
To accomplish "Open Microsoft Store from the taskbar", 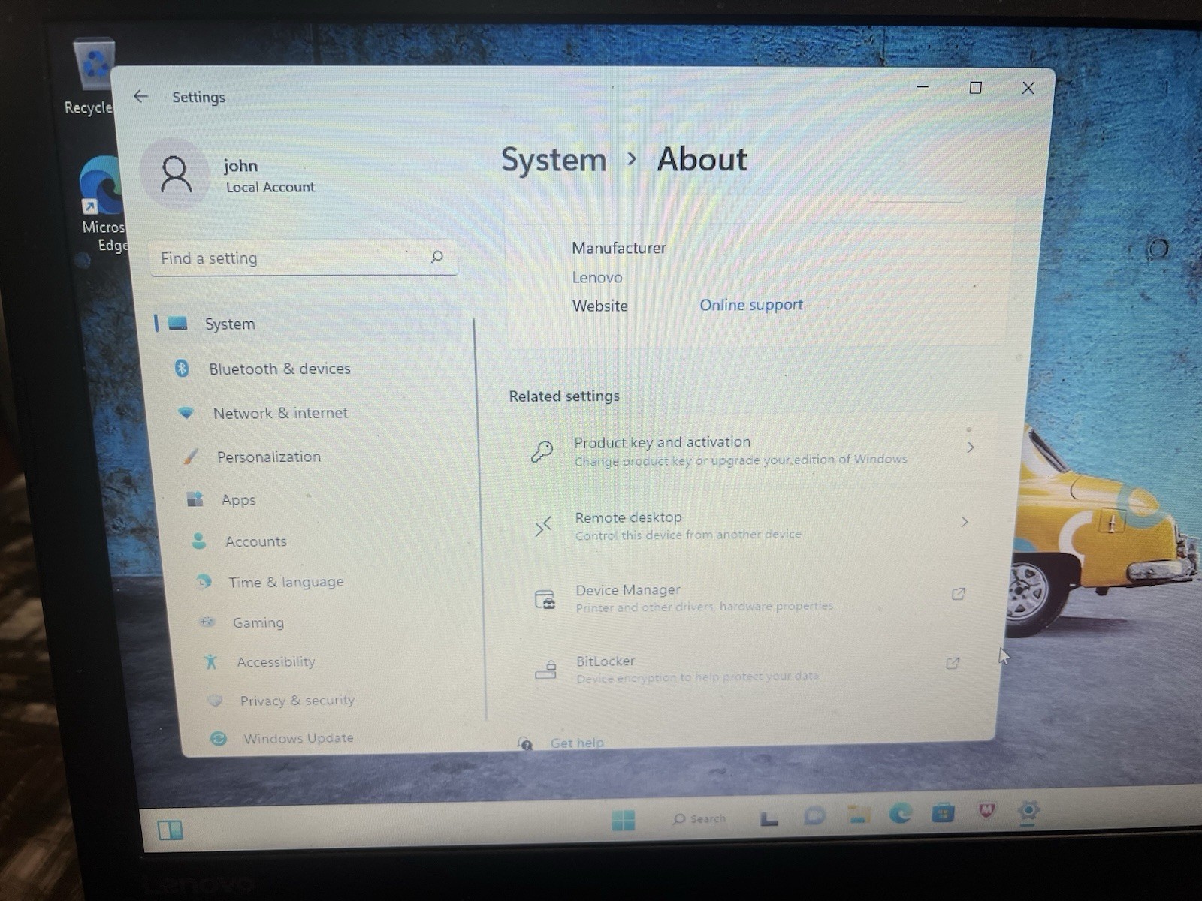I will 944,812.
